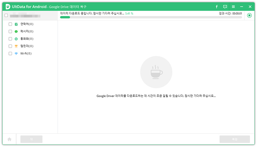Viewport: 257px width, 147px height.
Task: Close the UltData window
Action: coord(250,7)
